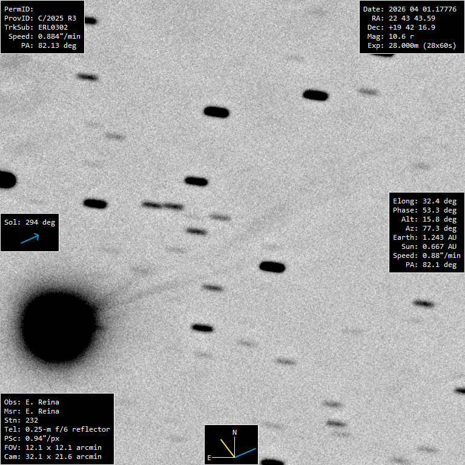Click the N label on the compass
Screen dimensions: 465x465
tap(235, 432)
